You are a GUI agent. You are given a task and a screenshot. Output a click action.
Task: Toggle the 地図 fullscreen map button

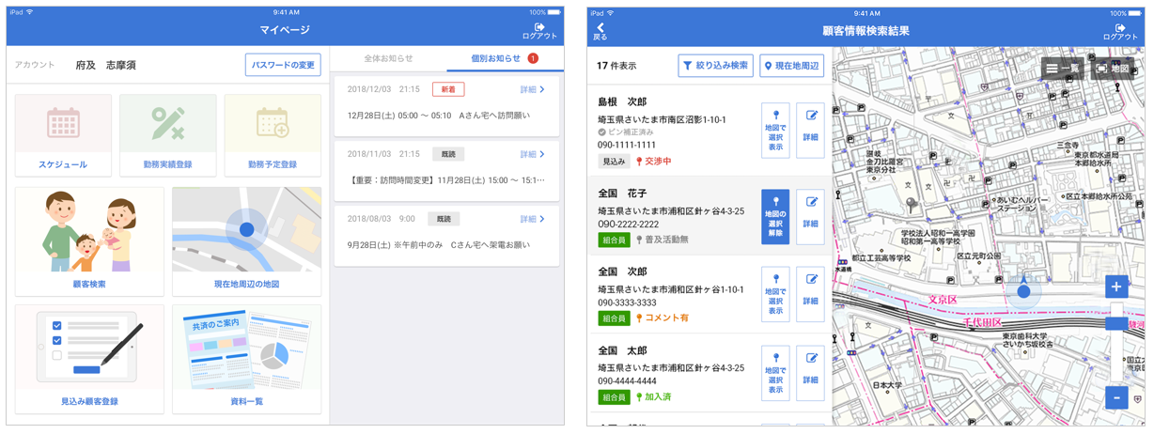coord(1112,69)
